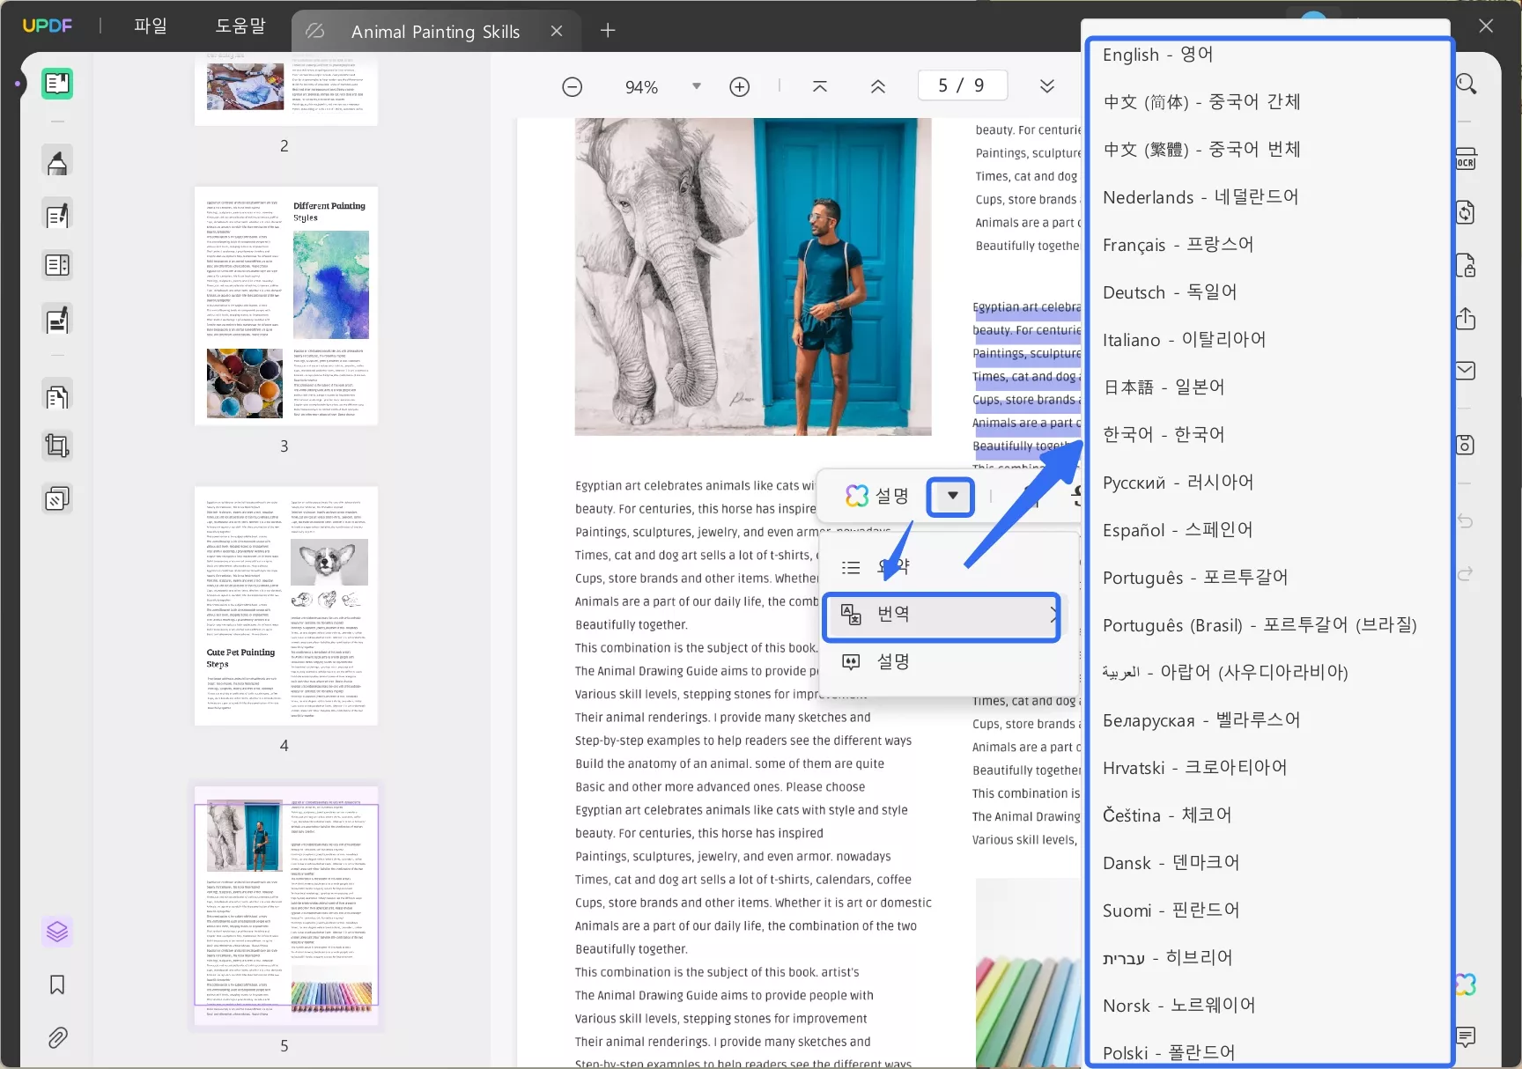
Task: Click the zoom out minus button
Action: (x=573, y=86)
